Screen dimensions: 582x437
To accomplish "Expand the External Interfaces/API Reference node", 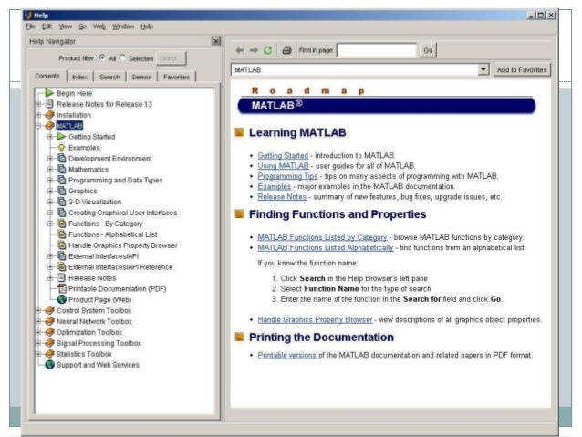I will [x=50, y=267].
